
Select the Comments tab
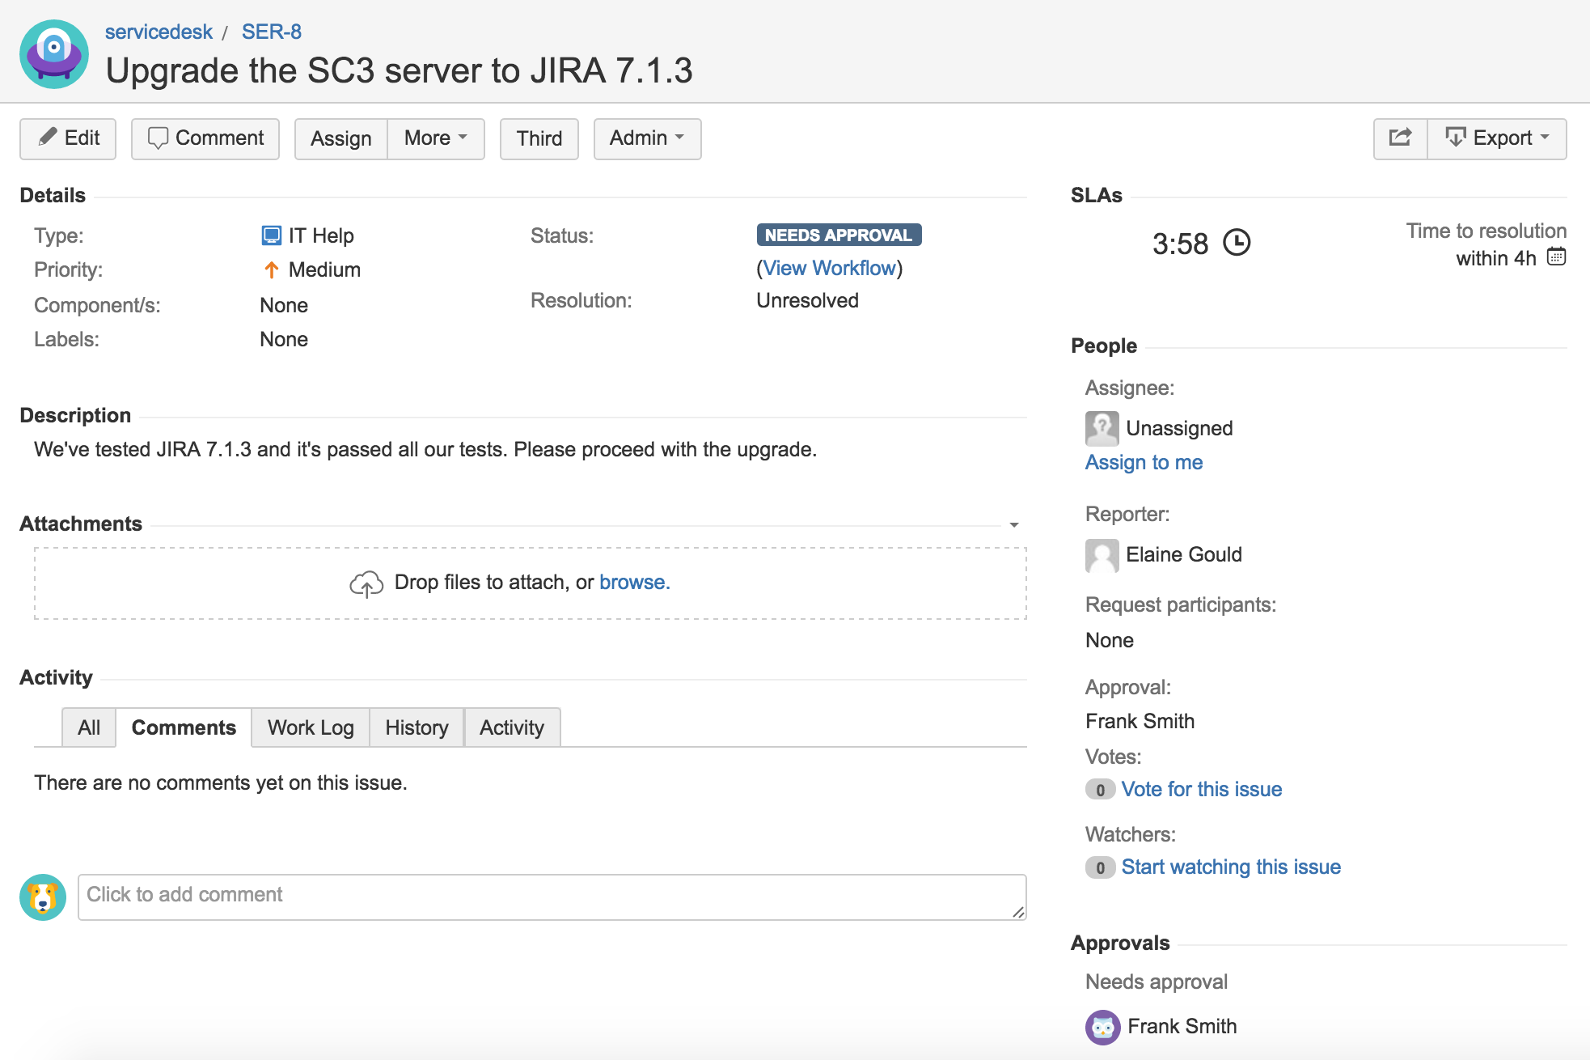(x=184, y=727)
